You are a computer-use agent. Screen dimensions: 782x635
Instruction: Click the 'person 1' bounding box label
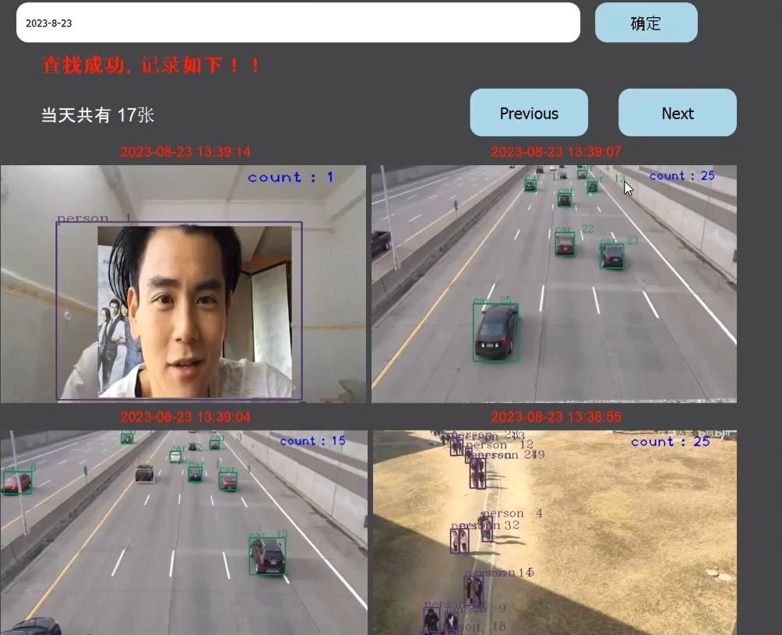coord(93,219)
